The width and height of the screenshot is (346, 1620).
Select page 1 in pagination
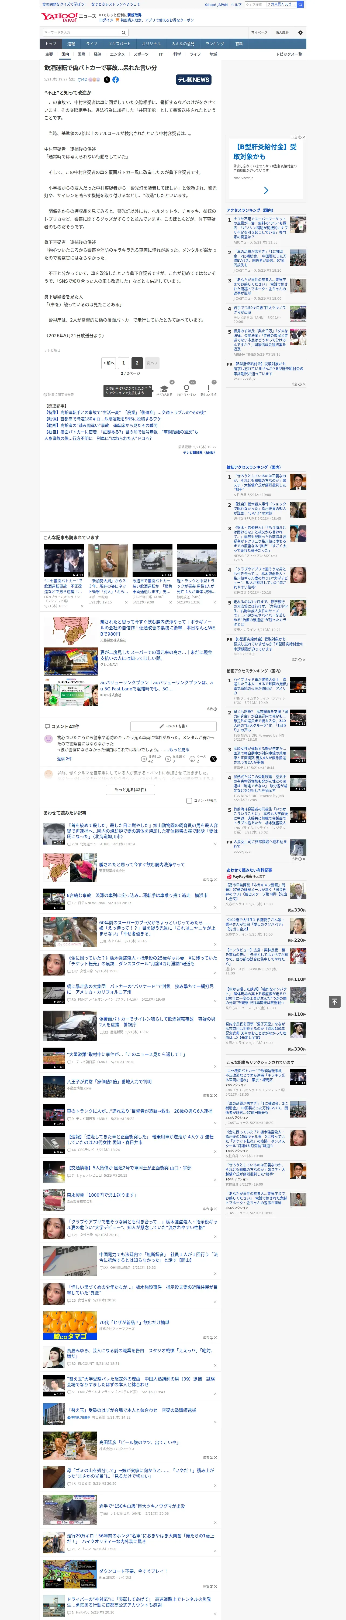124,363
